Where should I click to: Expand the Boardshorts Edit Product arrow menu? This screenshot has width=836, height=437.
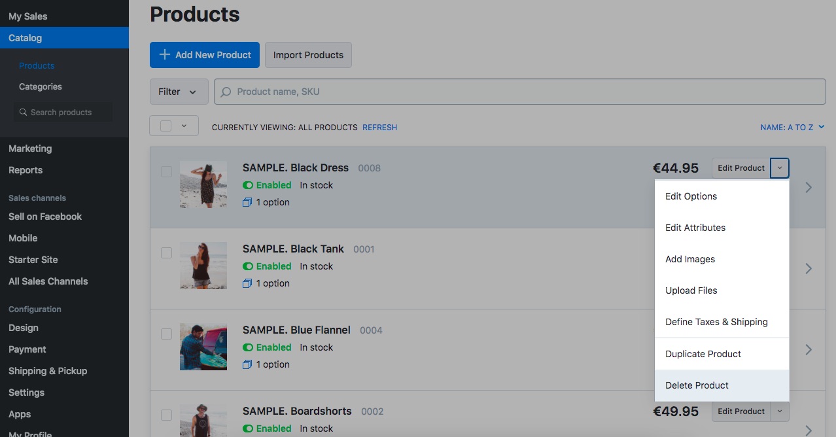(780, 411)
